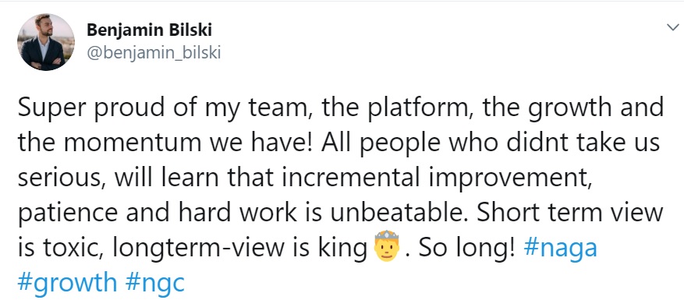The width and height of the screenshot is (684, 300).
Task: Expand the tweet options chevron menu
Action: coord(674,27)
